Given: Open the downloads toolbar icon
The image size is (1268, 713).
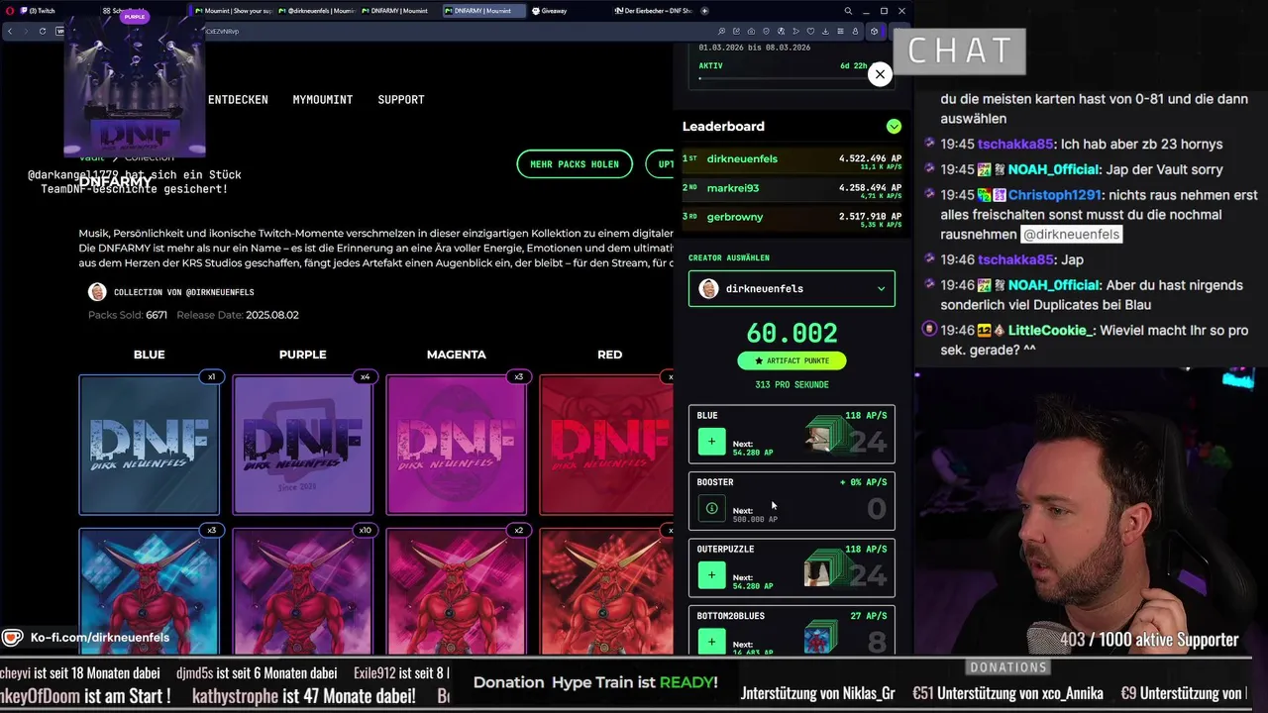Looking at the screenshot, I should tap(826, 31).
